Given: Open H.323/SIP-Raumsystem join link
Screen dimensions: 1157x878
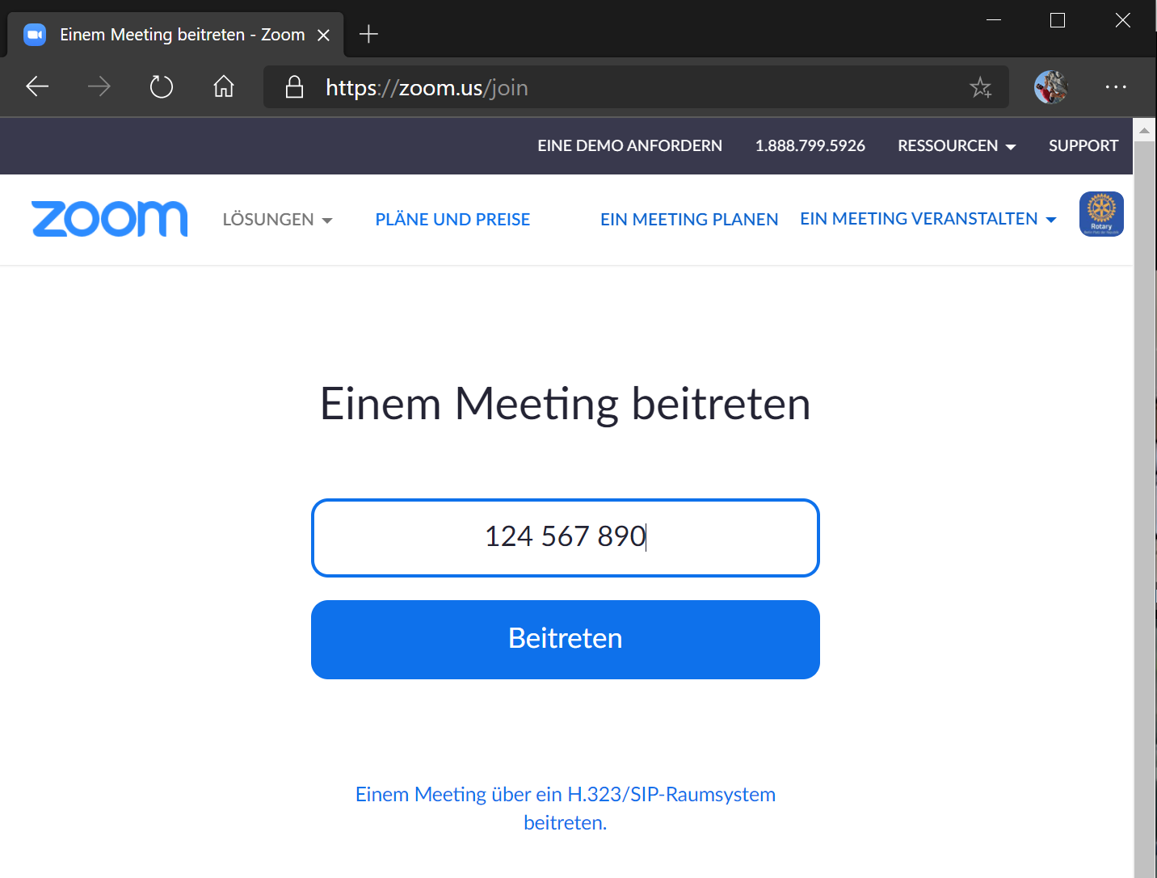Looking at the screenshot, I should [x=566, y=809].
